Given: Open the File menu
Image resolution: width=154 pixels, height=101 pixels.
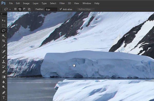Looking at the screenshot, I should 11,3.
